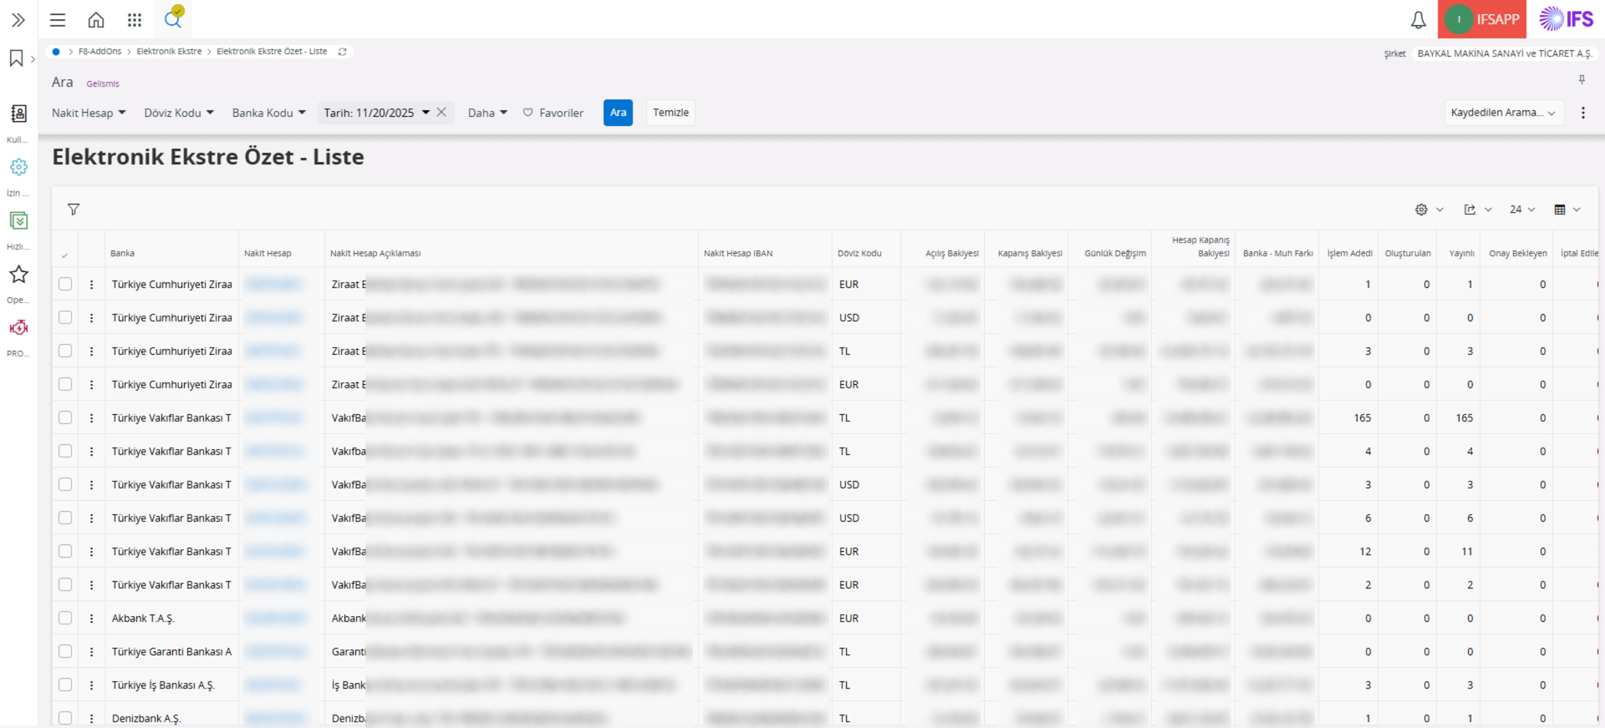Screen dimensions: 1605x728
Task: Expand the Nakit Hesap filter dropdown
Action: click(89, 113)
